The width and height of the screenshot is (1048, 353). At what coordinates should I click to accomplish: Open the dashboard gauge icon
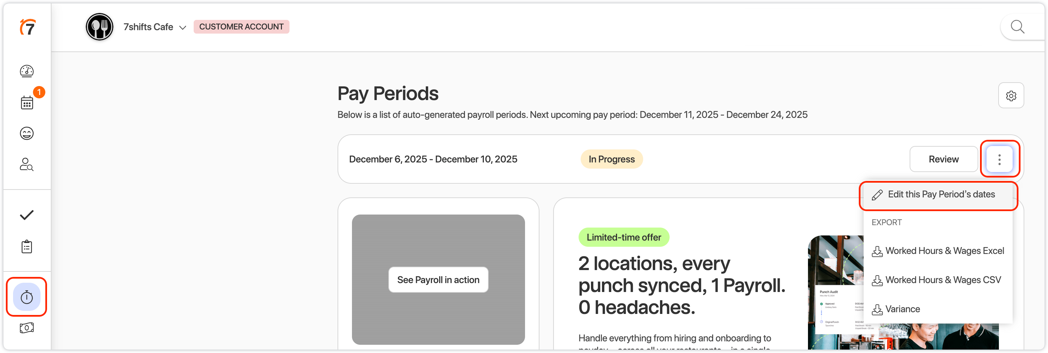(x=27, y=71)
